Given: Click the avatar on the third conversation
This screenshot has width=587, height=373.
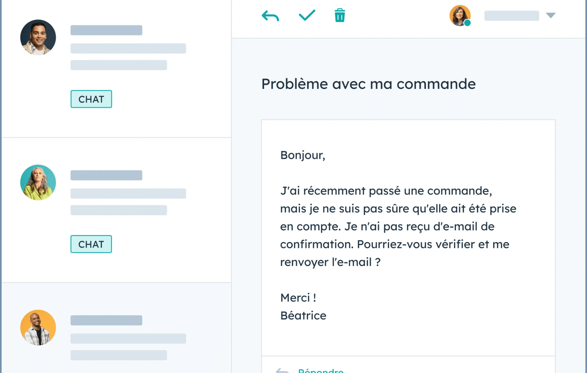Looking at the screenshot, I should [38, 327].
